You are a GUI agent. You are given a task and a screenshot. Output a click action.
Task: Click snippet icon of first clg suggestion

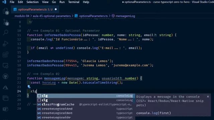point(39,96)
